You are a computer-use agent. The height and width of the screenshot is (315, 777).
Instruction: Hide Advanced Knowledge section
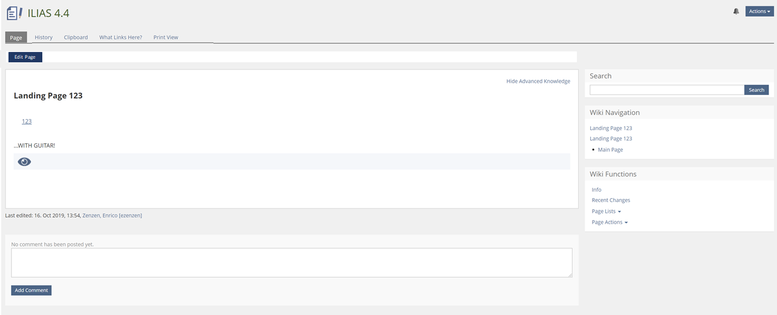538,81
